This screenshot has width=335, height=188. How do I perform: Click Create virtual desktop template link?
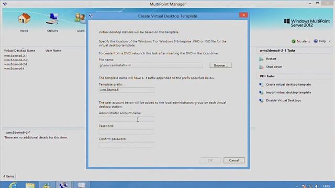[x=288, y=85]
